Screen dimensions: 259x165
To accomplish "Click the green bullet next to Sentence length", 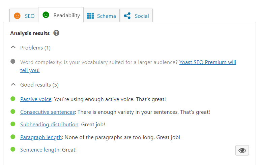I will click(13, 149).
